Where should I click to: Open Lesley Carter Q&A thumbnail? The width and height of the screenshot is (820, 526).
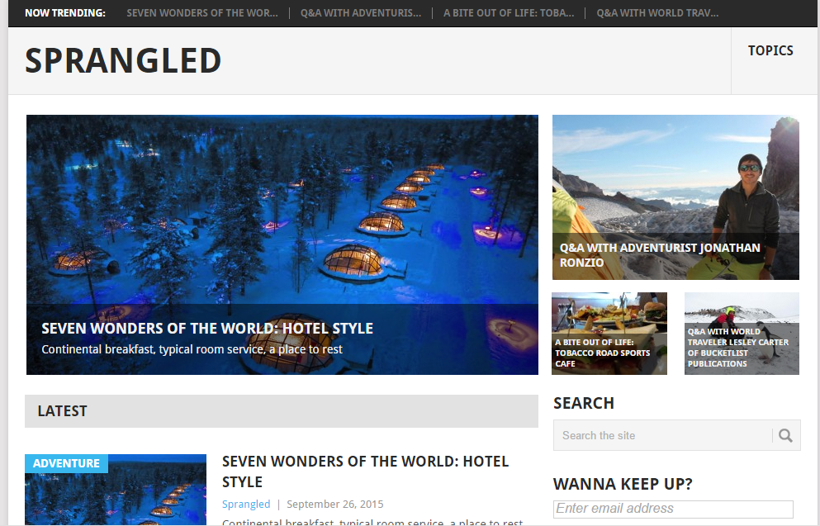tap(742, 334)
